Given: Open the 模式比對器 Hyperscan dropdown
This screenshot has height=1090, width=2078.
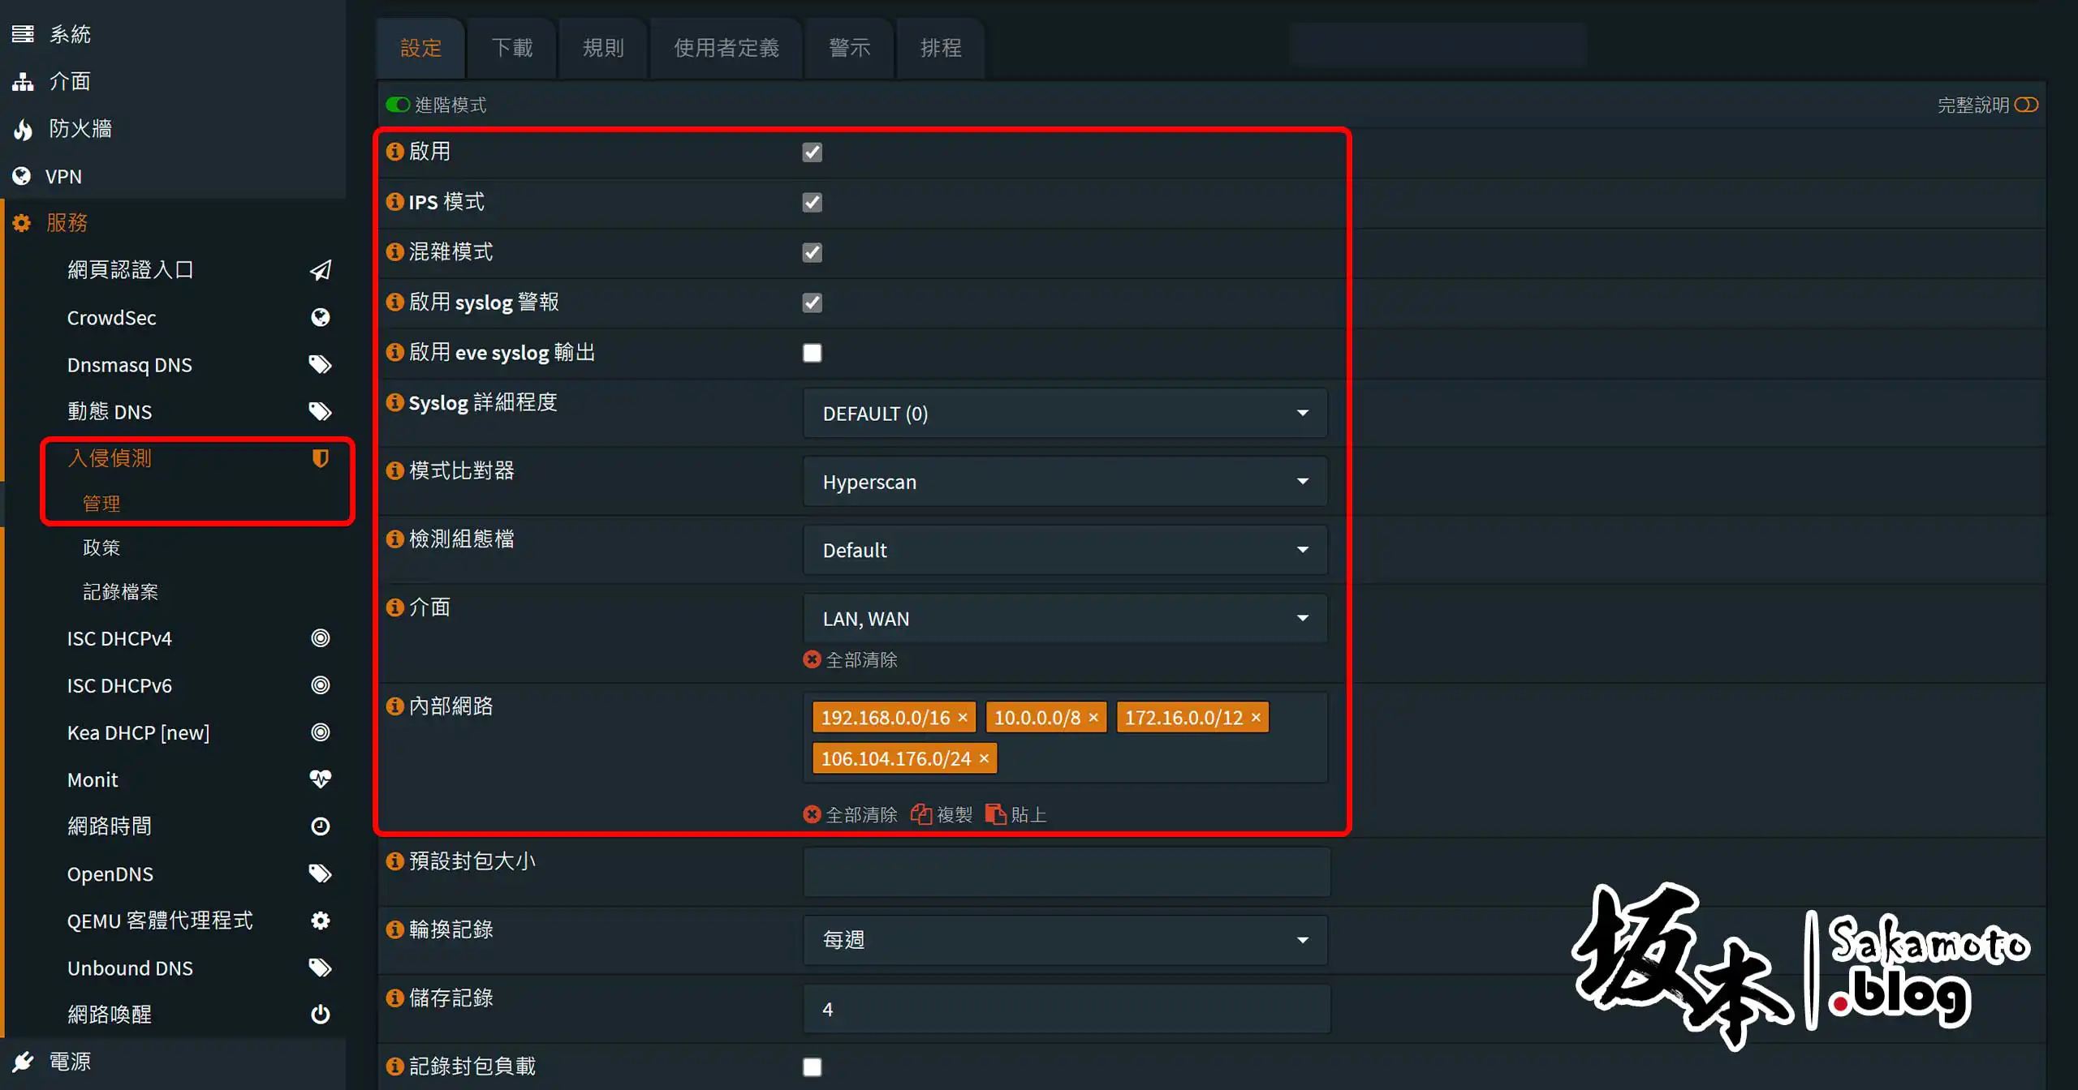Looking at the screenshot, I should pos(1064,481).
